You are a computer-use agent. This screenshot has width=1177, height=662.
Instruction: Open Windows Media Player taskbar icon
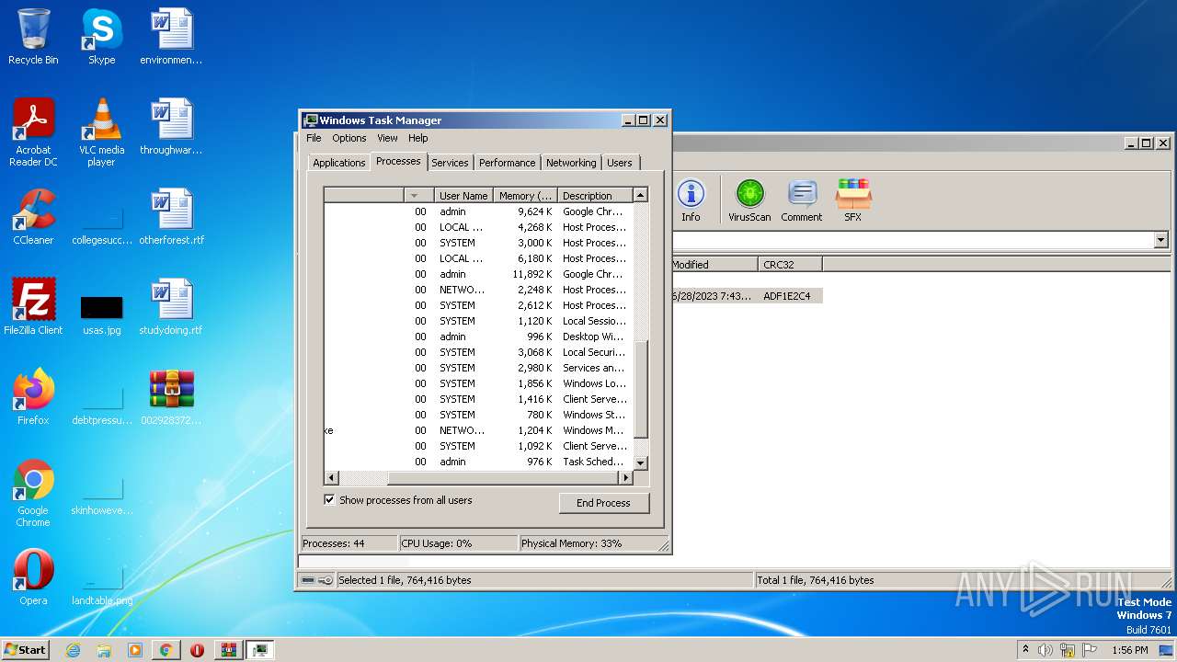point(135,650)
